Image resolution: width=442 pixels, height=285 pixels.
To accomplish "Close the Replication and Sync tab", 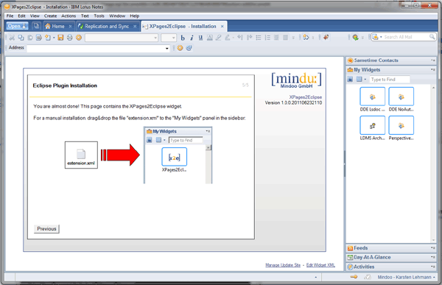I will click(135, 27).
